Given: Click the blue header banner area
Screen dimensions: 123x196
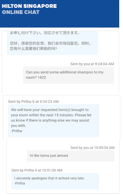Looking at the screenshot, I should [59, 14].
